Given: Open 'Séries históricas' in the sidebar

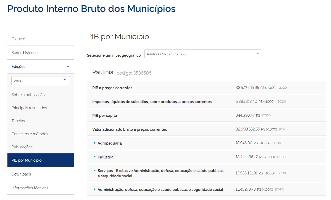Looking at the screenshot, I should (25, 53).
